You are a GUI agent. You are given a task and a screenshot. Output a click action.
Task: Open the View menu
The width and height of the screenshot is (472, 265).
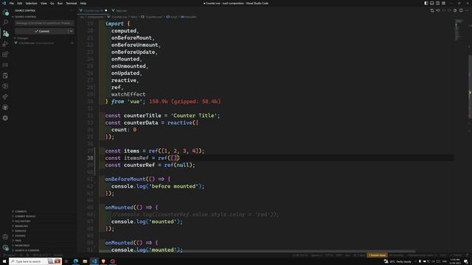coord(44,3)
